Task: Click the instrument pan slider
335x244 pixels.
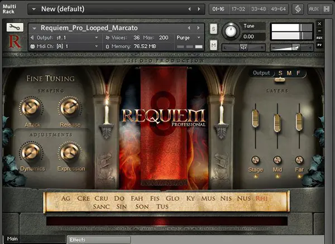Action: click(243, 48)
